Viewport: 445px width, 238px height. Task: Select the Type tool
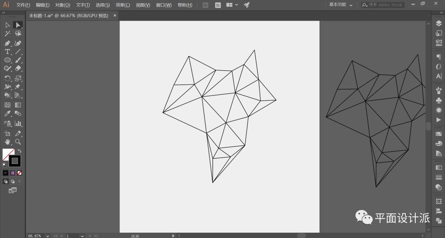point(7,51)
